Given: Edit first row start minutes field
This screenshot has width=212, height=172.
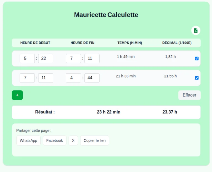Looking at the screenshot, I should (46, 59).
